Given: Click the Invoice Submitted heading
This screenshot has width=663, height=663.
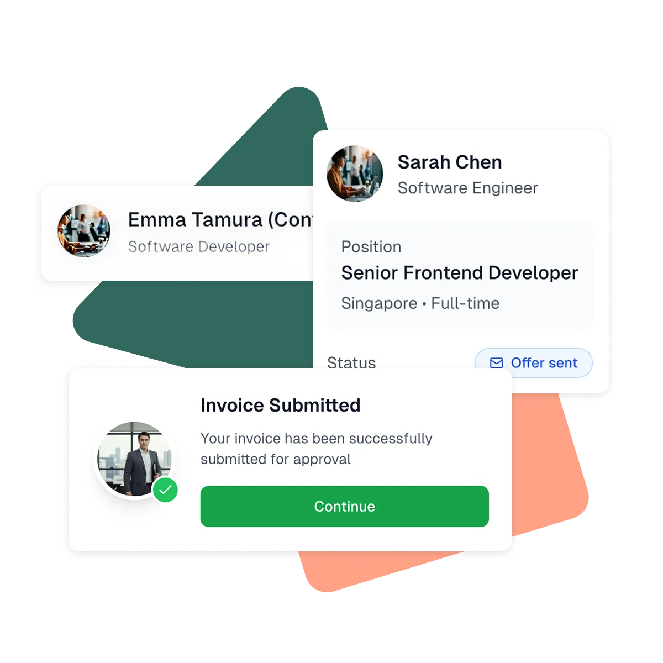Looking at the screenshot, I should [x=281, y=405].
